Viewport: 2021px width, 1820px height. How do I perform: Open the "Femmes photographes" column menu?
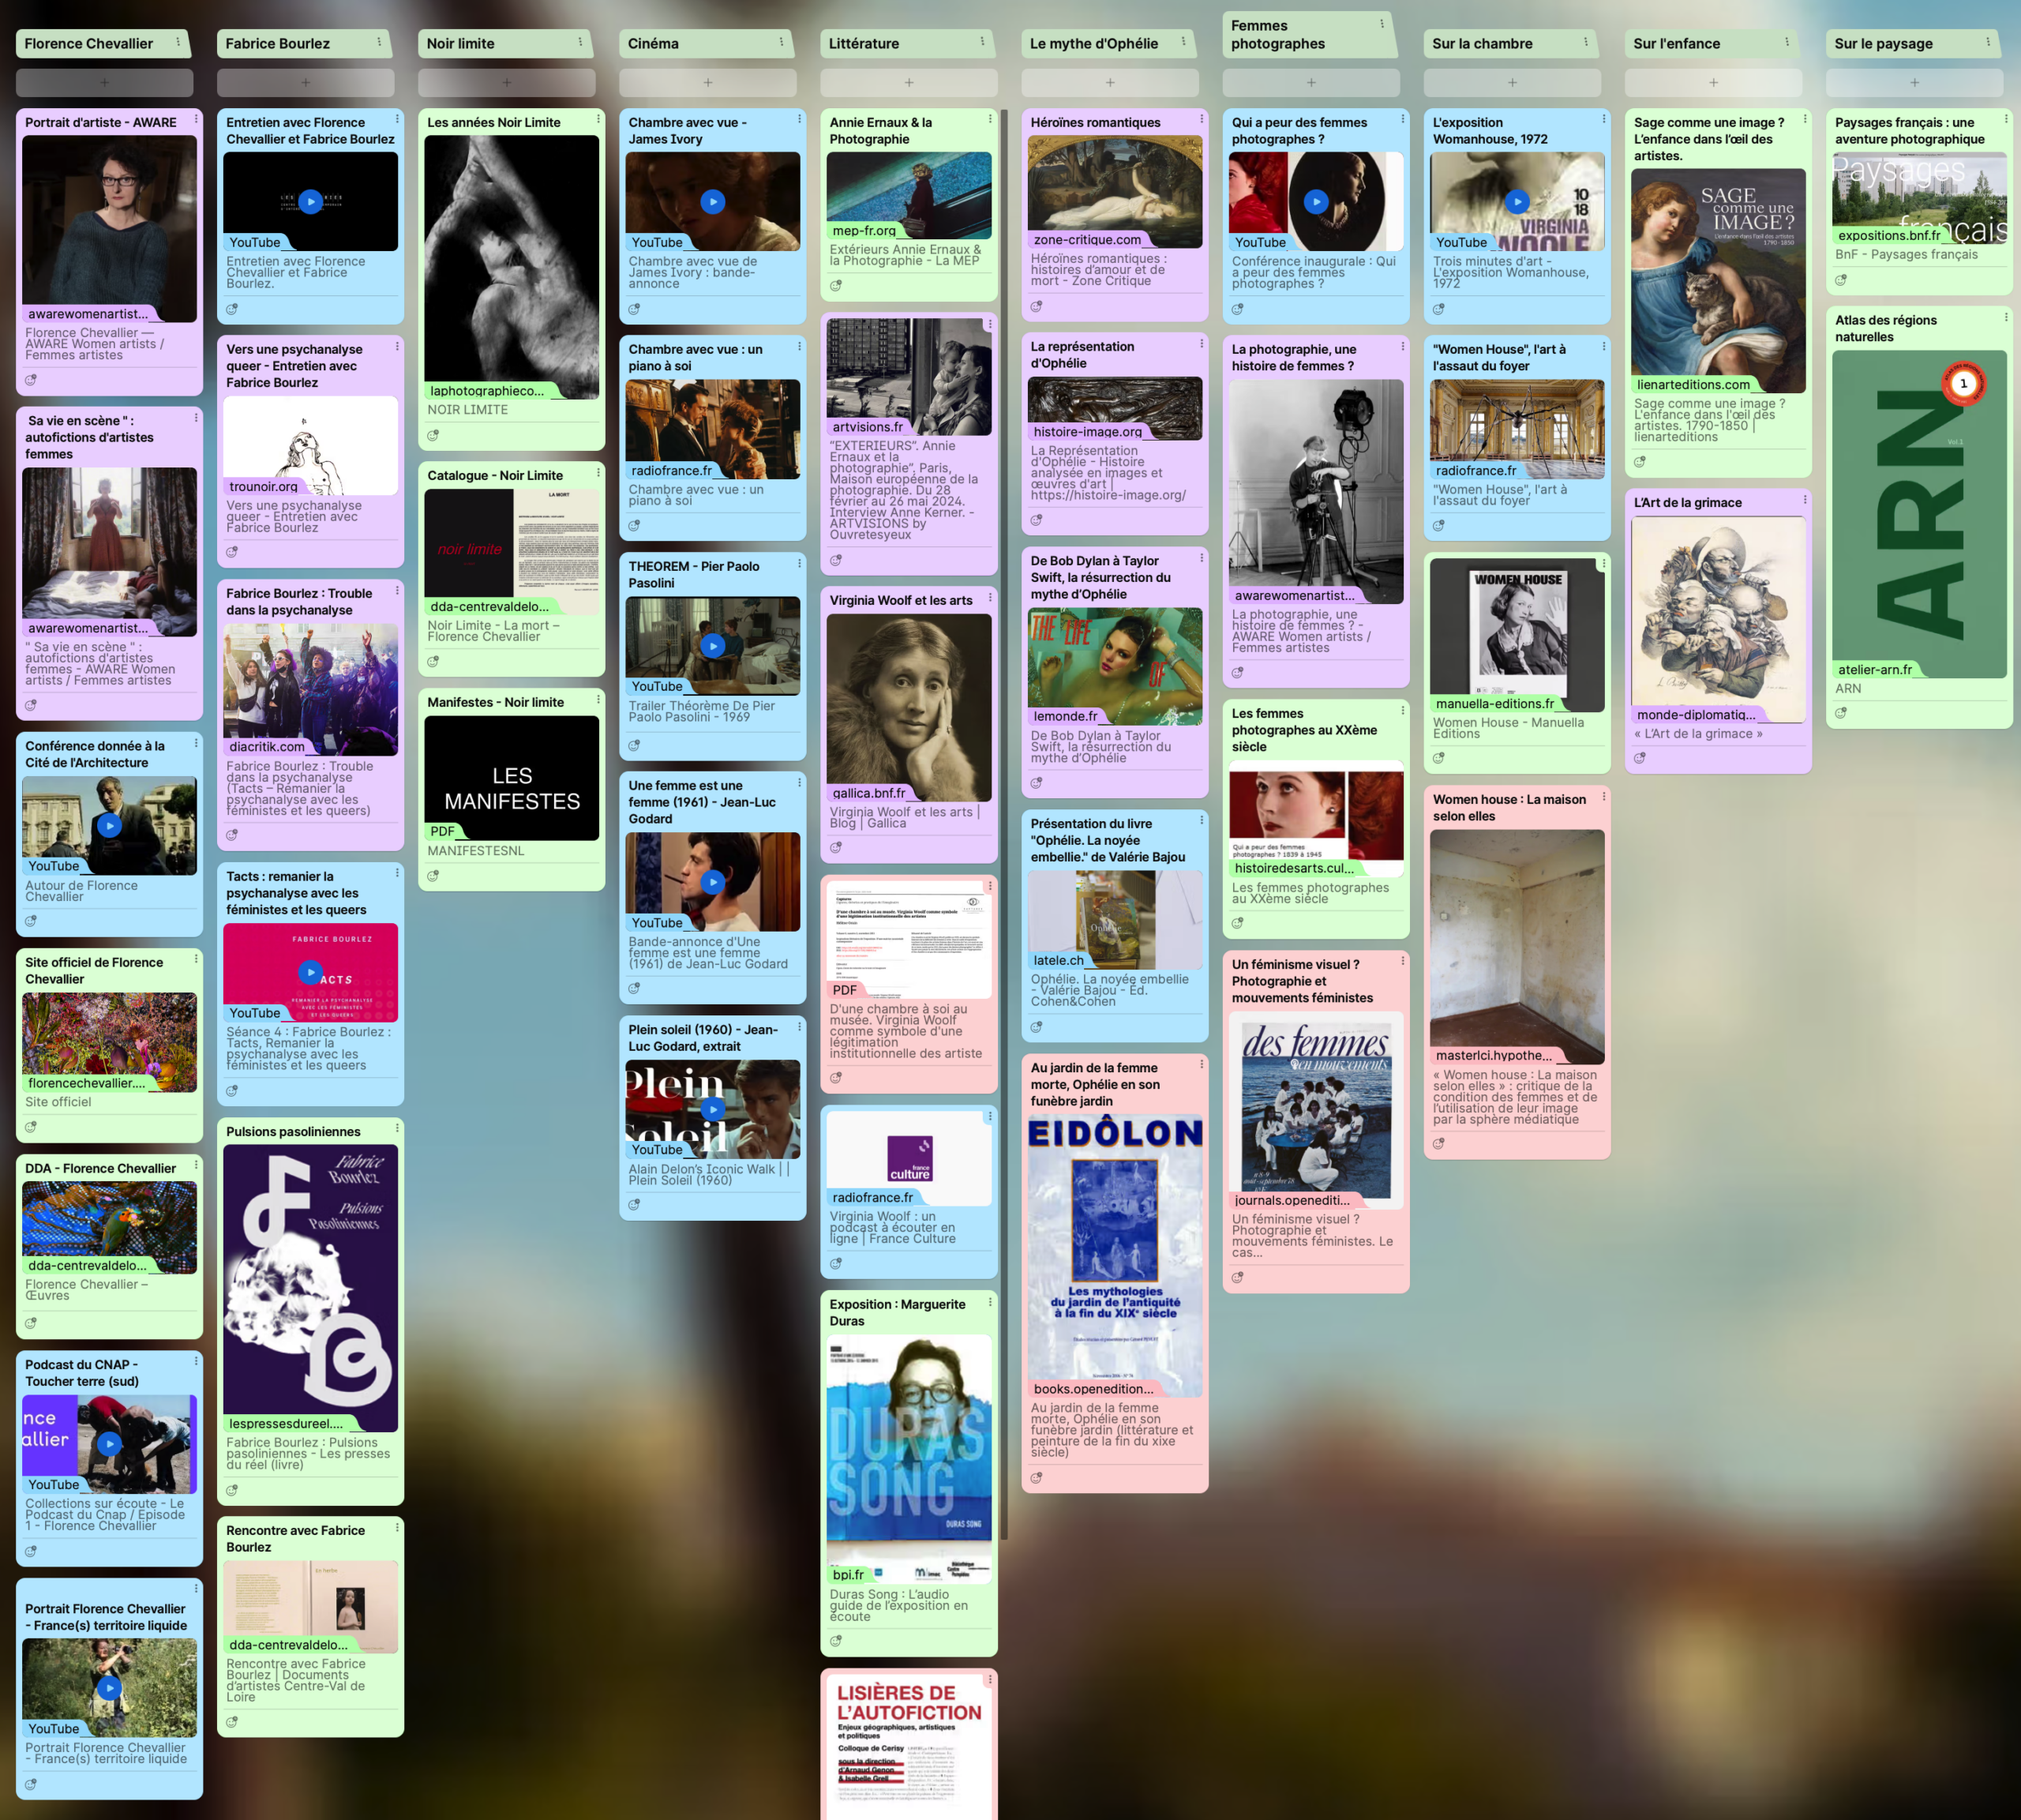[1382, 24]
